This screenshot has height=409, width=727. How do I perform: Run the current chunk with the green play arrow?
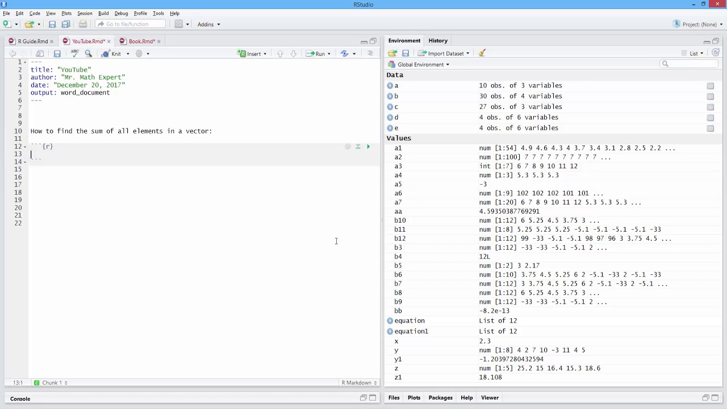tap(368, 147)
